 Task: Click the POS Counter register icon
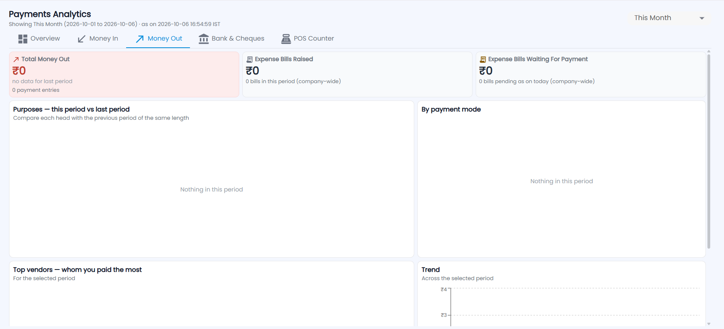point(286,39)
